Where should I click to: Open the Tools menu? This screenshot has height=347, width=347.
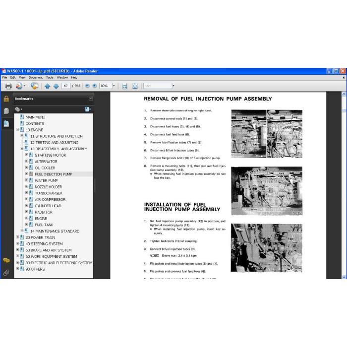[x=50, y=77]
